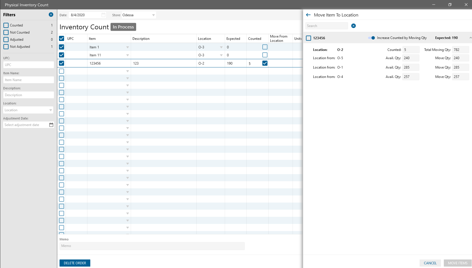This screenshot has width=472, height=268.
Task: Clear filters with the Filters panel X icon
Action: 51,15
